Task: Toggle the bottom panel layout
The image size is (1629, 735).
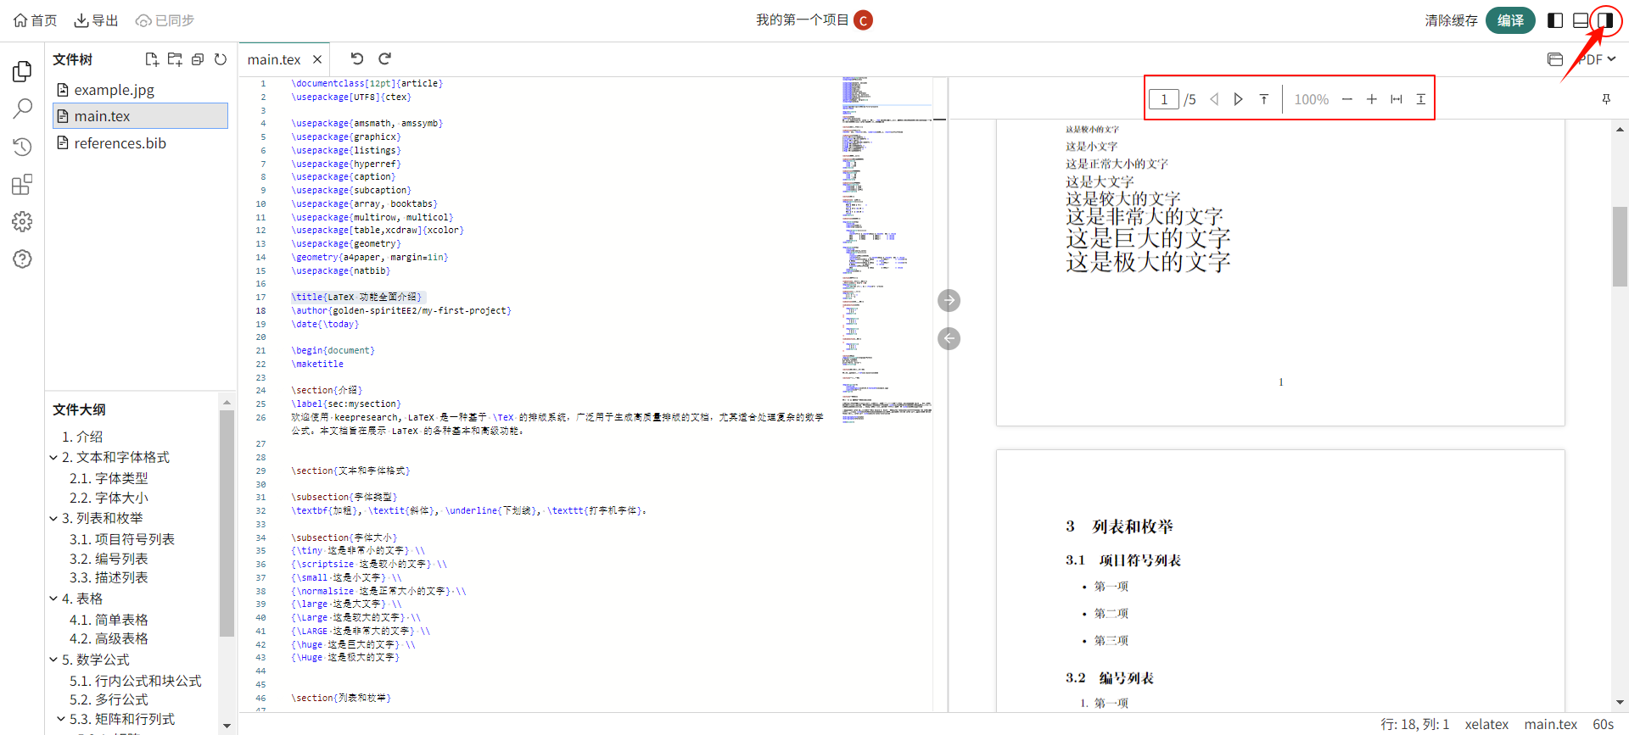Action: (x=1581, y=20)
